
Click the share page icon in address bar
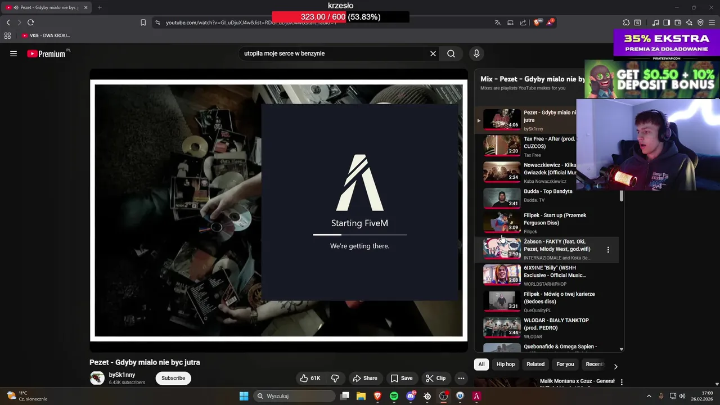[x=523, y=22]
